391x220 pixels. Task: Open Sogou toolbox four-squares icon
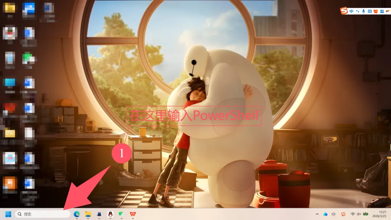tap(382, 11)
